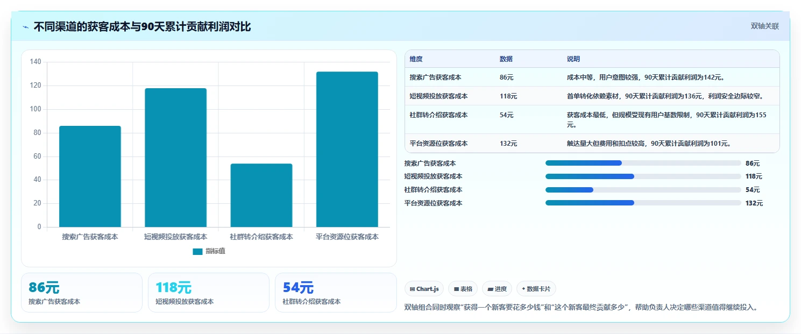Click table cell 搜索广告获客成本
This screenshot has width=801, height=334.
(x=435, y=77)
